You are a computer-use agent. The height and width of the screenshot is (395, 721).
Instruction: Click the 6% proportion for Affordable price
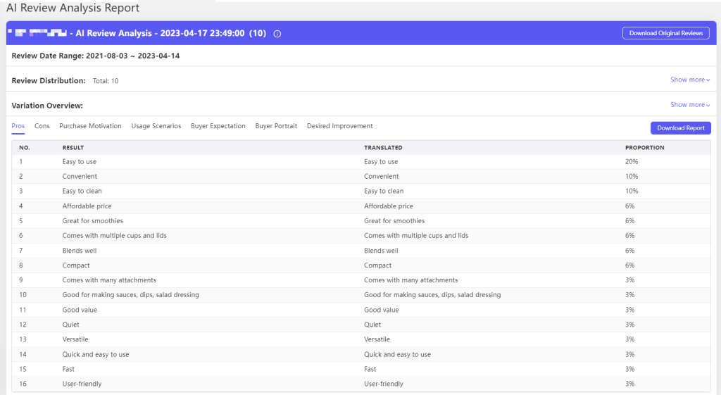pyautogui.click(x=629, y=206)
